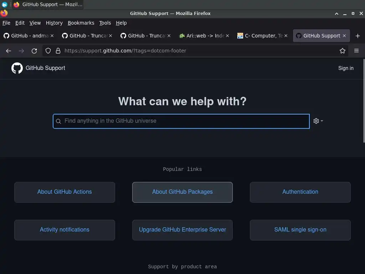Image resolution: width=365 pixels, height=274 pixels.
Task: Open the Edit menu
Action: [20, 23]
